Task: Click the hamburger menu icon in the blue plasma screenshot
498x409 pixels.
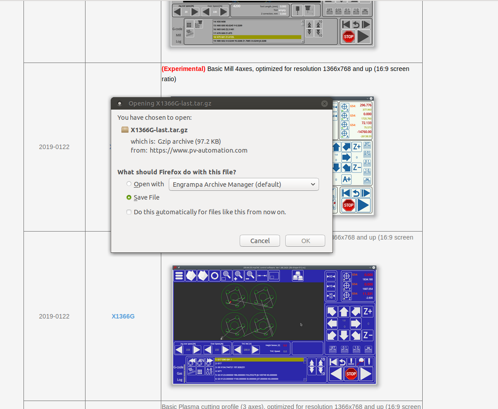Action: [179, 275]
